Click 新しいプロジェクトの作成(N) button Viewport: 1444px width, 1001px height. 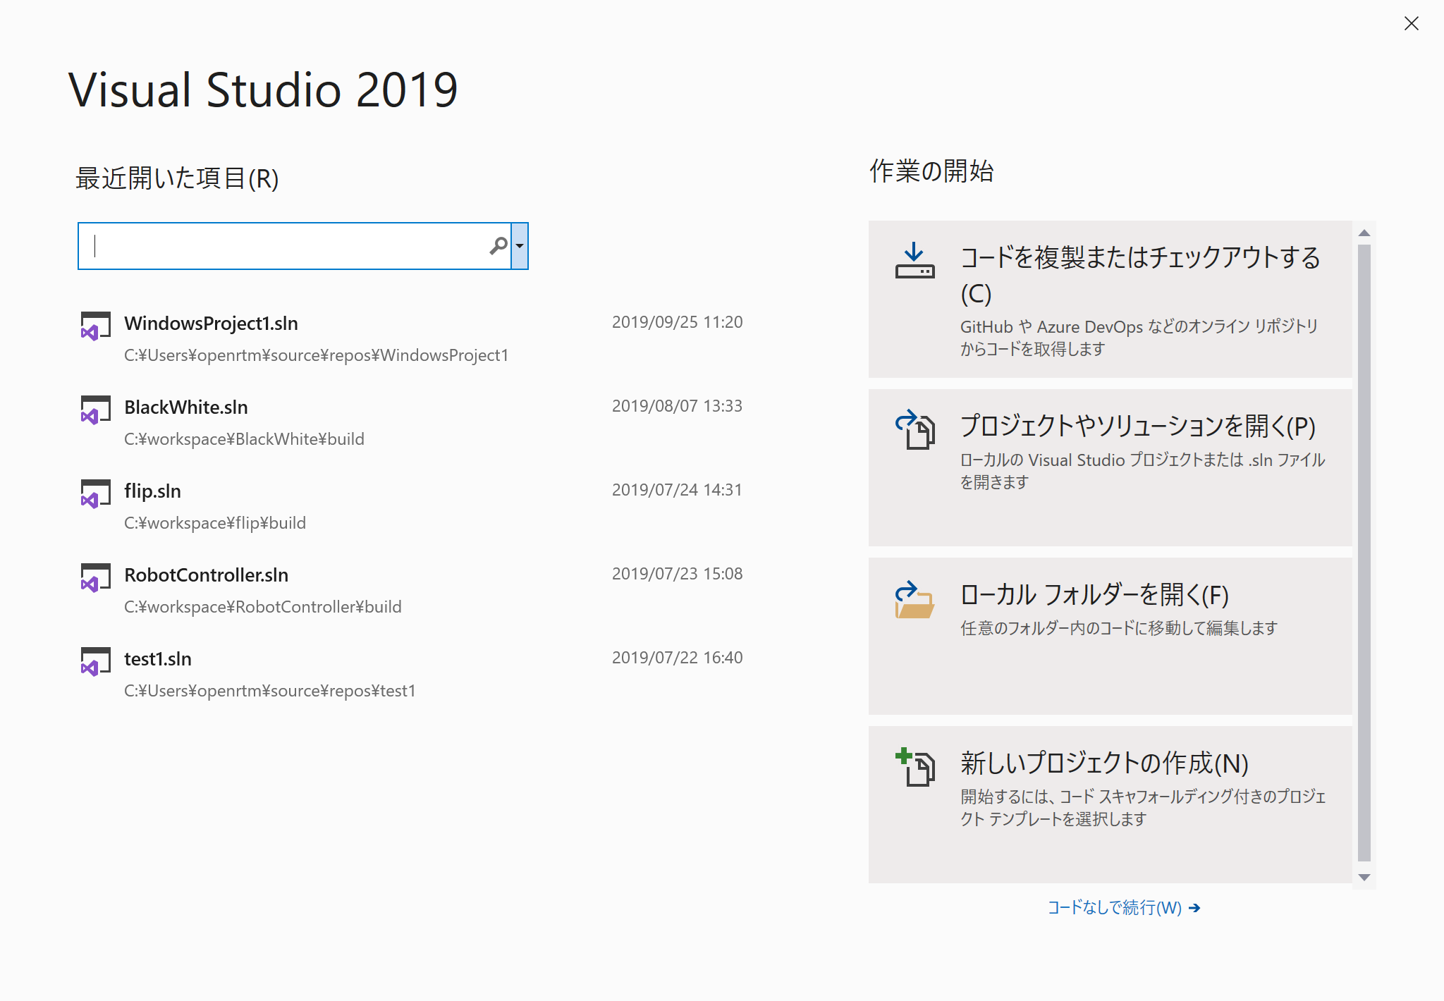(x=1110, y=804)
